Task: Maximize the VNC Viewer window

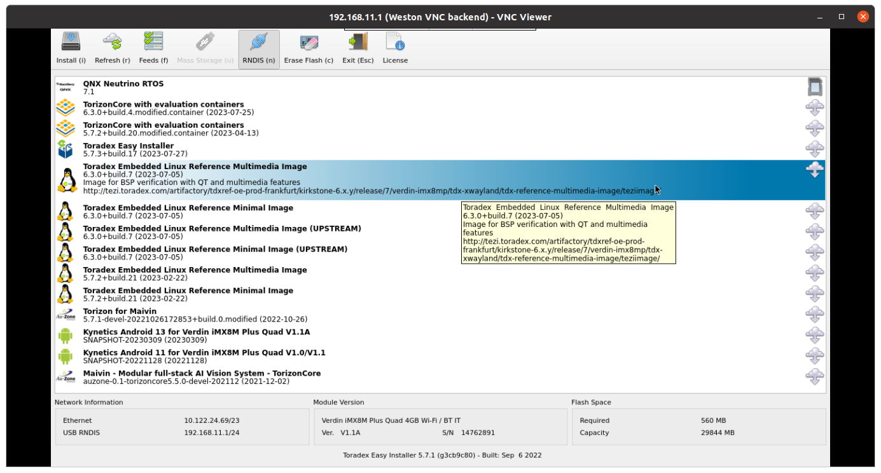Action: click(x=841, y=17)
